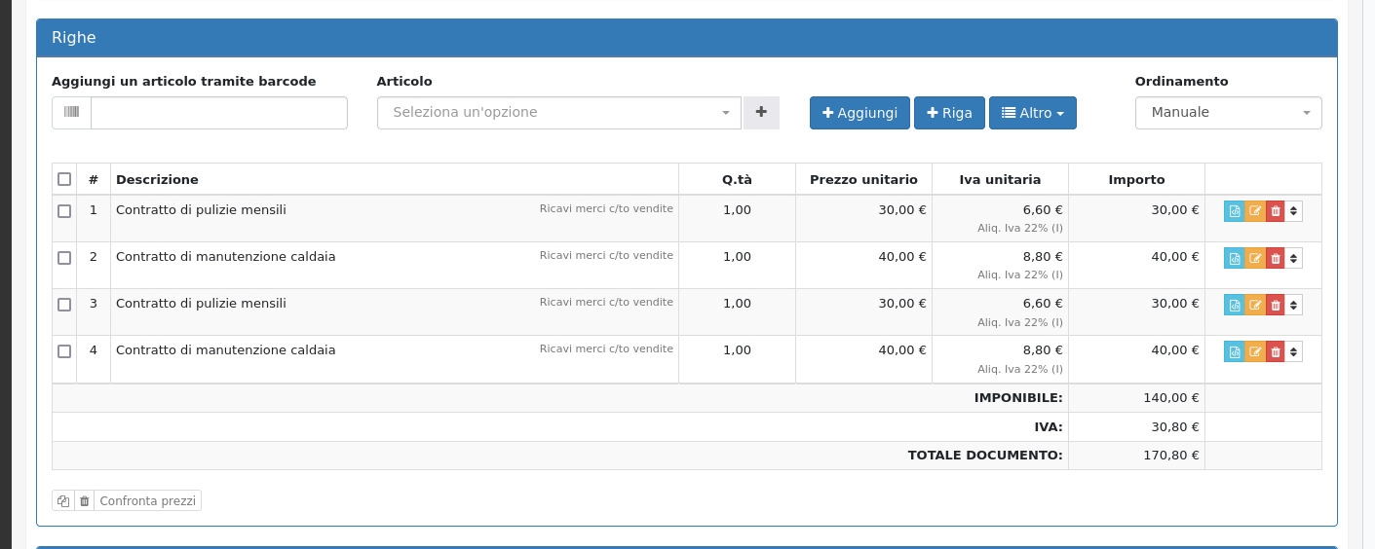Toggle the select-all checkbox in table header
Image resolution: width=1375 pixels, height=549 pixels.
click(x=64, y=179)
